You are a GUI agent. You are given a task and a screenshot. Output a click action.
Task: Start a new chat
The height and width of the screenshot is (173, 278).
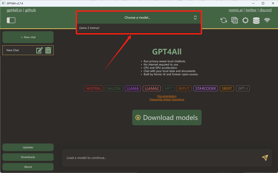(28, 37)
